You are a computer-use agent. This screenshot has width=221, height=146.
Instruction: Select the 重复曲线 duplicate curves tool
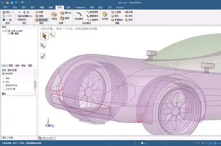point(92,16)
